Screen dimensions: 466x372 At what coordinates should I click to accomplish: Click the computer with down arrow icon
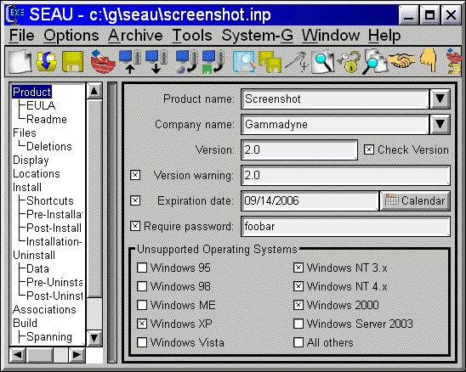click(x=156, y=61)
